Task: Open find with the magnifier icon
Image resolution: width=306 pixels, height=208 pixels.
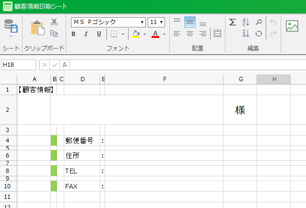Action: click(x=259, y=22)
